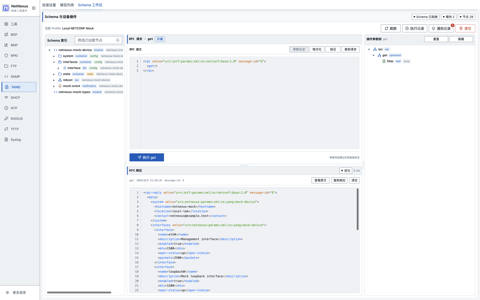
Task: Expand the interface list node
Action: (58, 68)
